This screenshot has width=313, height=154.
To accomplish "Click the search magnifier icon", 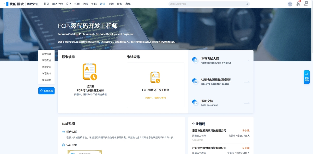I will (x=247, y=4).
